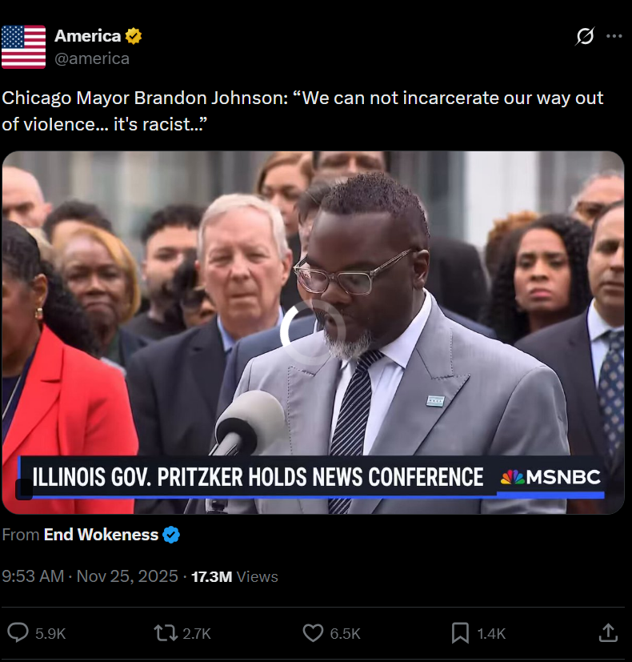Play the MSNBC news conference video

point(313,332)
